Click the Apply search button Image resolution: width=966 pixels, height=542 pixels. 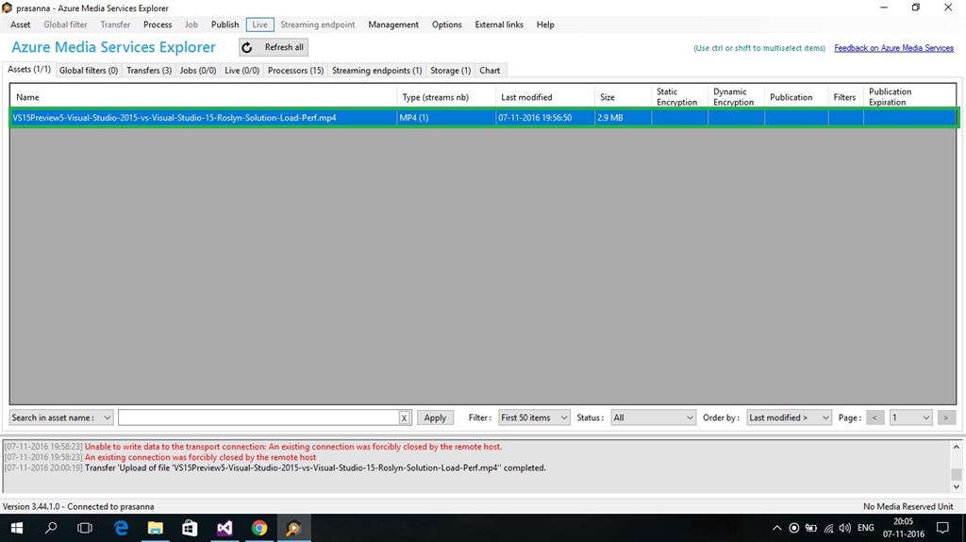point(435,418)
